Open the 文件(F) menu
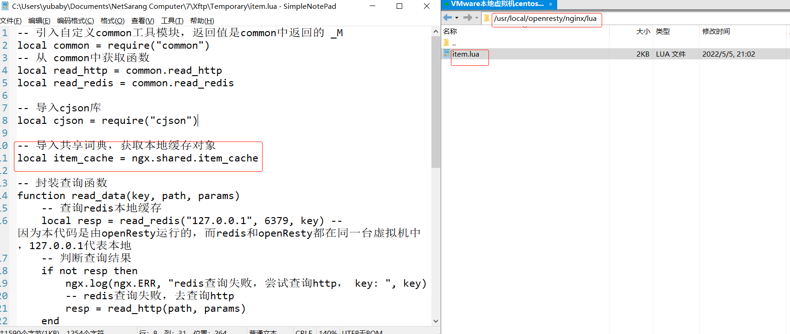The height and width of the screenshot is (334, 790). 11,21
